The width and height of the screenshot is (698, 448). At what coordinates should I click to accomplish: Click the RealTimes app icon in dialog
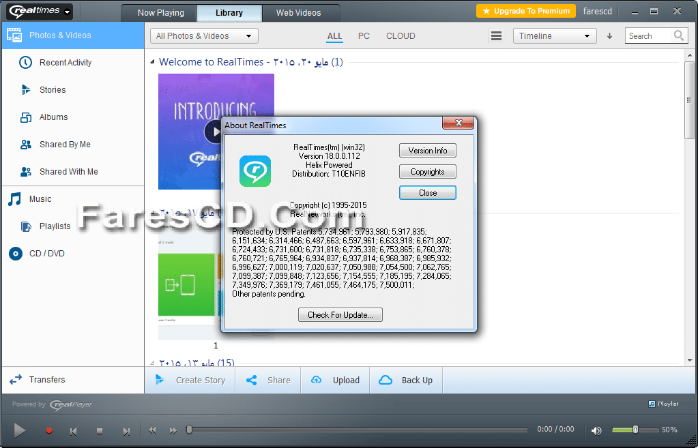pyautogui.click(x=255, y=171)
